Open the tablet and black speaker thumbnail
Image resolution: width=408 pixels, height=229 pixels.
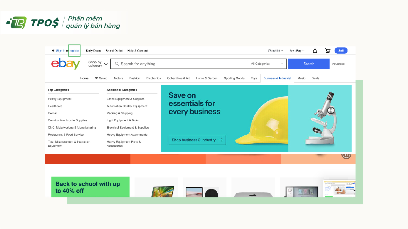pyautogui.click(x=205, y=187)
